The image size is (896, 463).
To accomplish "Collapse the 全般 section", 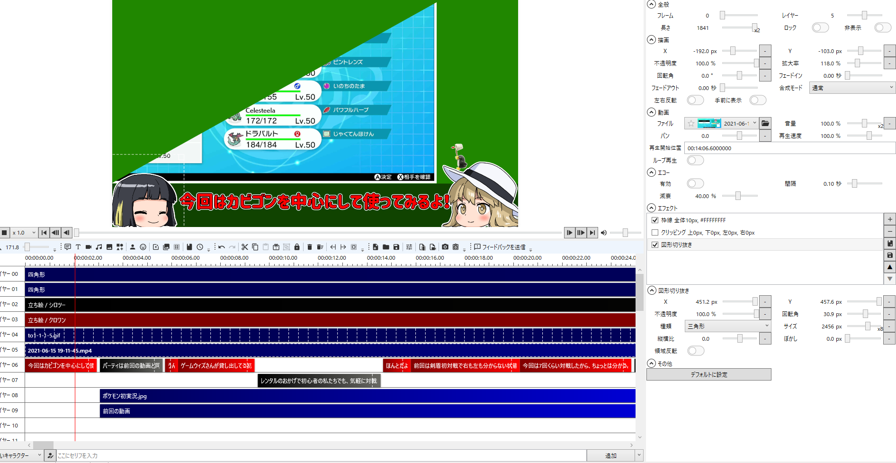I will 652,4.
